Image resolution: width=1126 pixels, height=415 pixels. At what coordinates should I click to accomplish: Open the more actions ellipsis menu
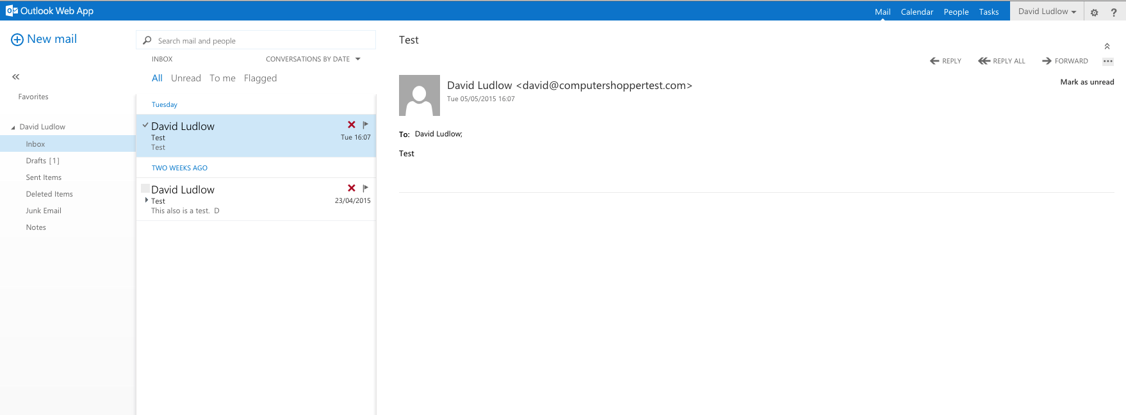1108,61
